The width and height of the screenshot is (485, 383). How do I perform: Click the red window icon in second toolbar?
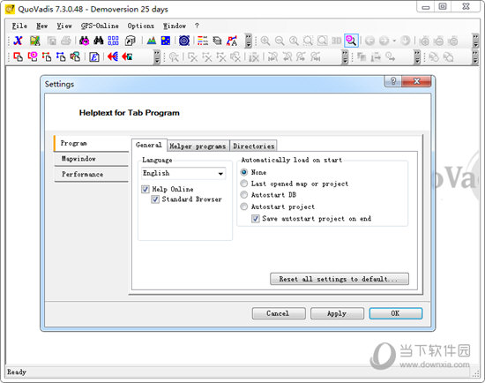(19, 56)
